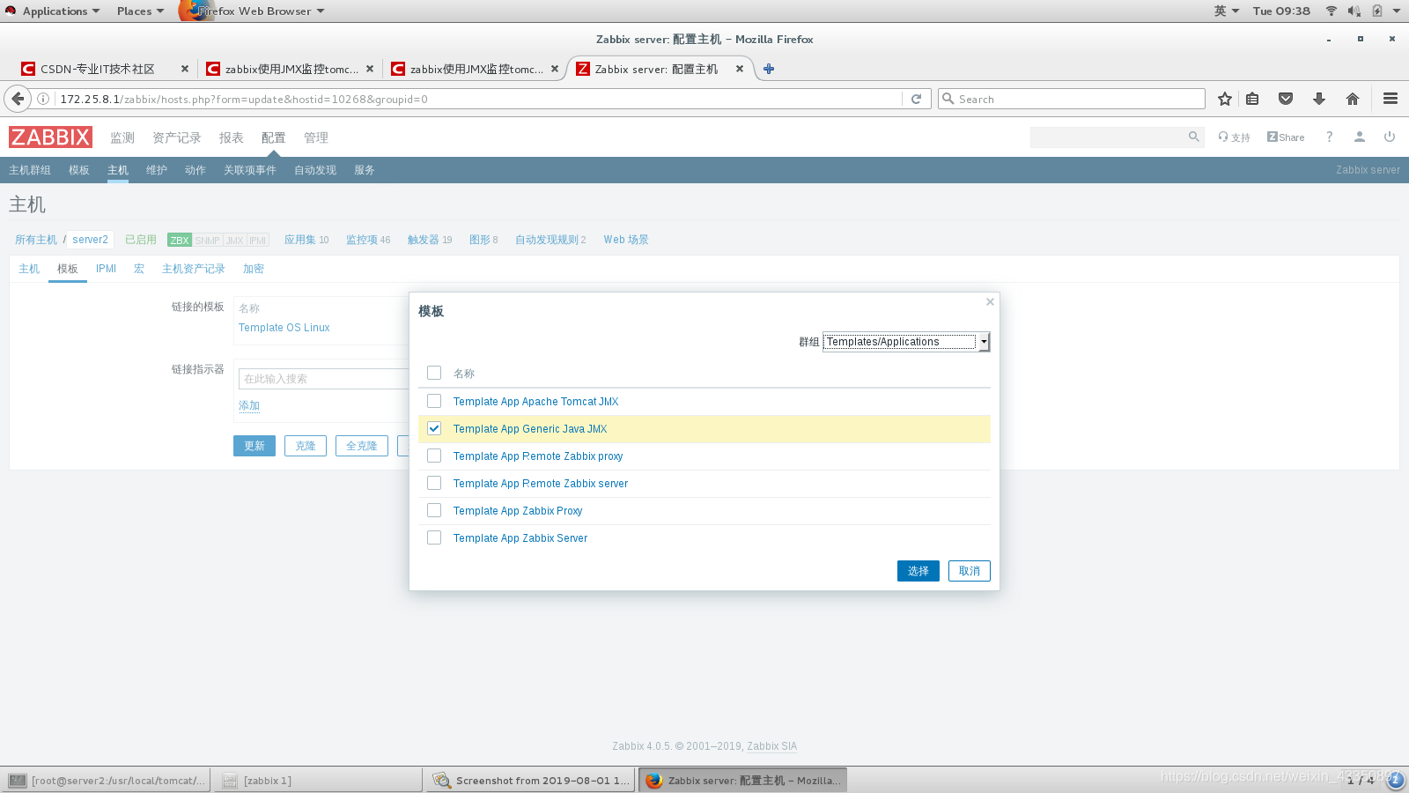Close the Zabbix server 配置主机 tab
Image resolution: width=1409 pixels, height=793 pixels.
[x=740, y=69]
